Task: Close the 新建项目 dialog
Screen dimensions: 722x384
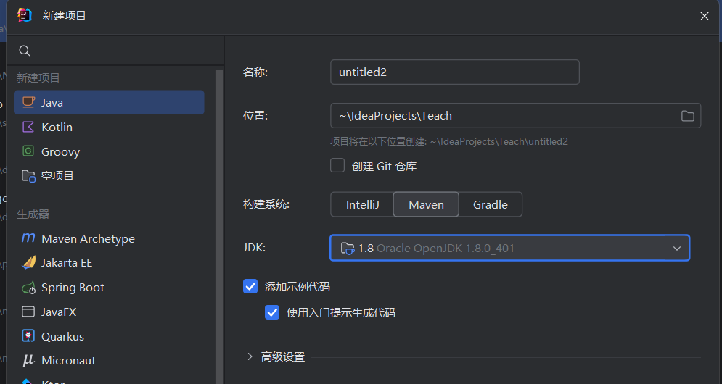Action: pos(704,16)
